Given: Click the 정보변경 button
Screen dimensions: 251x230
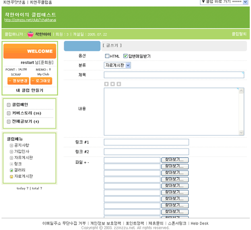Looking at the screenshot, I should tap(18, 81).
